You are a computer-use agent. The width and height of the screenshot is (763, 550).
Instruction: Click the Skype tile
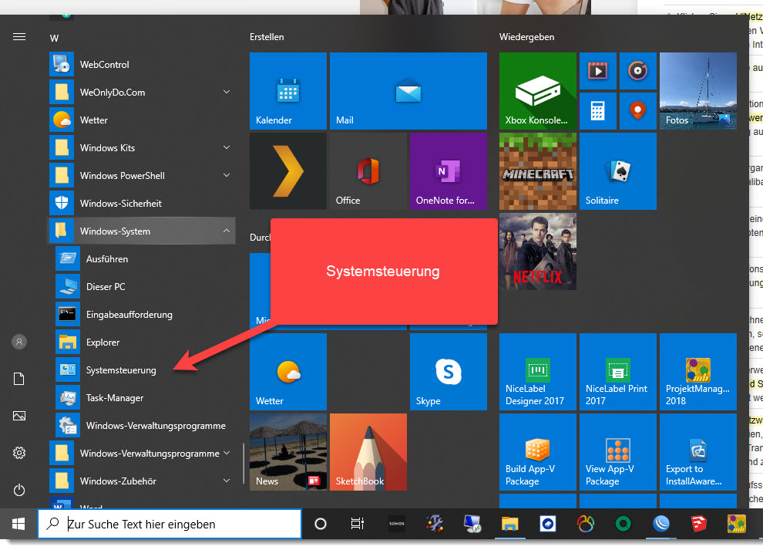point(448,371)
